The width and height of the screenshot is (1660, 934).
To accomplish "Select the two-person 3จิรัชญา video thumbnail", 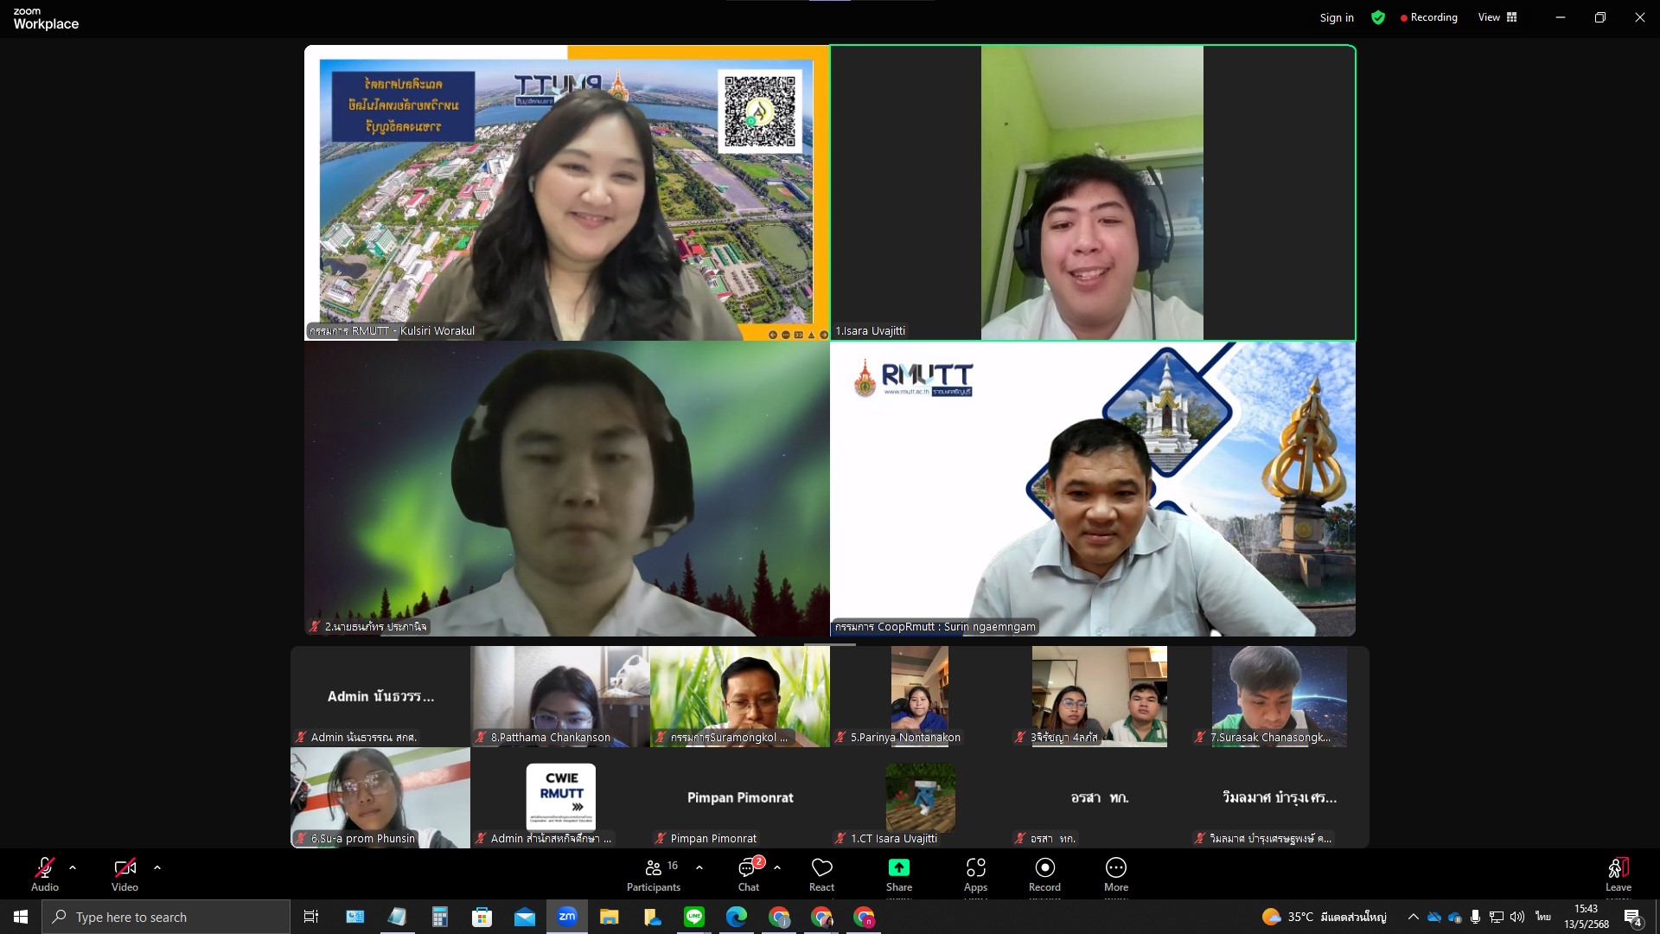I will [x=1100, y=696].
